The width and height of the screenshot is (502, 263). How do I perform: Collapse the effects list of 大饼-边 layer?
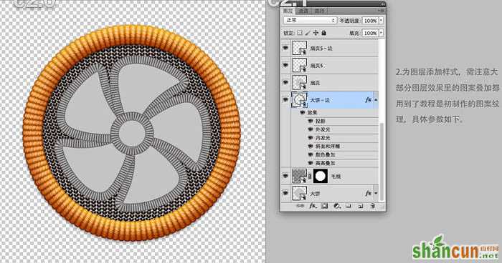click(x=376, y=100)
